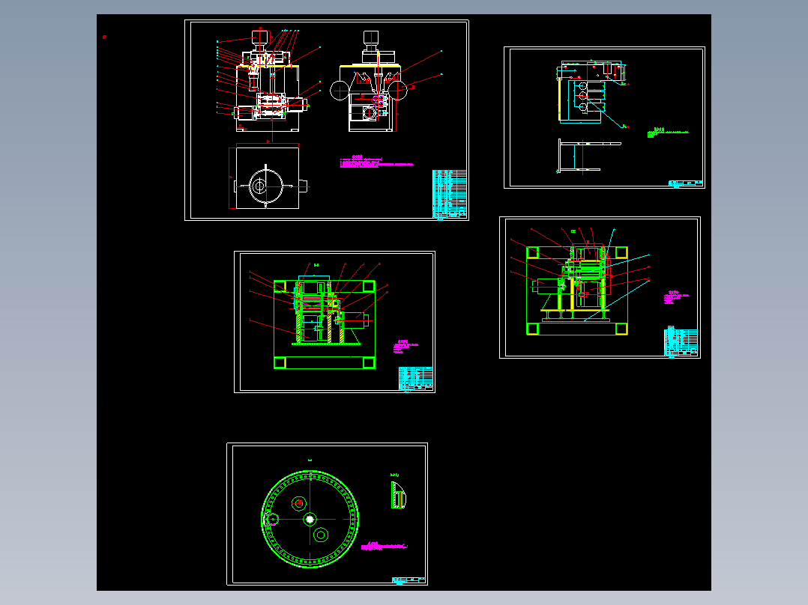Screen dimensions: 808x605
Task: Click the center hub of the green disc
Action: [310, 520]
